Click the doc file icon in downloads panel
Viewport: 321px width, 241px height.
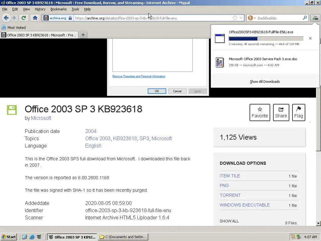click(x=219, y=62)
